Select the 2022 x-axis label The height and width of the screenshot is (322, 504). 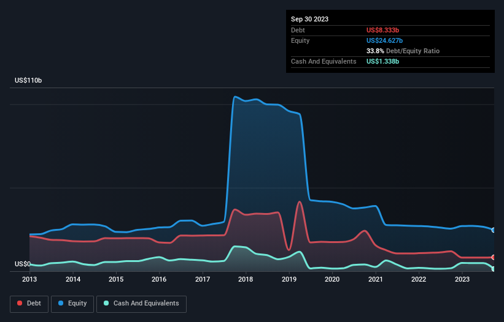(x=419, y=279)
